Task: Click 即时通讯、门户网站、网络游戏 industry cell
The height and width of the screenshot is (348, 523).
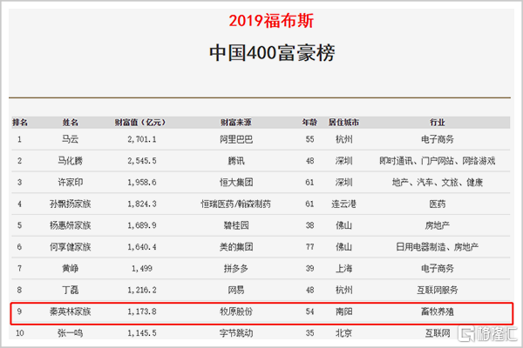Action: click(x=438, y=161)
